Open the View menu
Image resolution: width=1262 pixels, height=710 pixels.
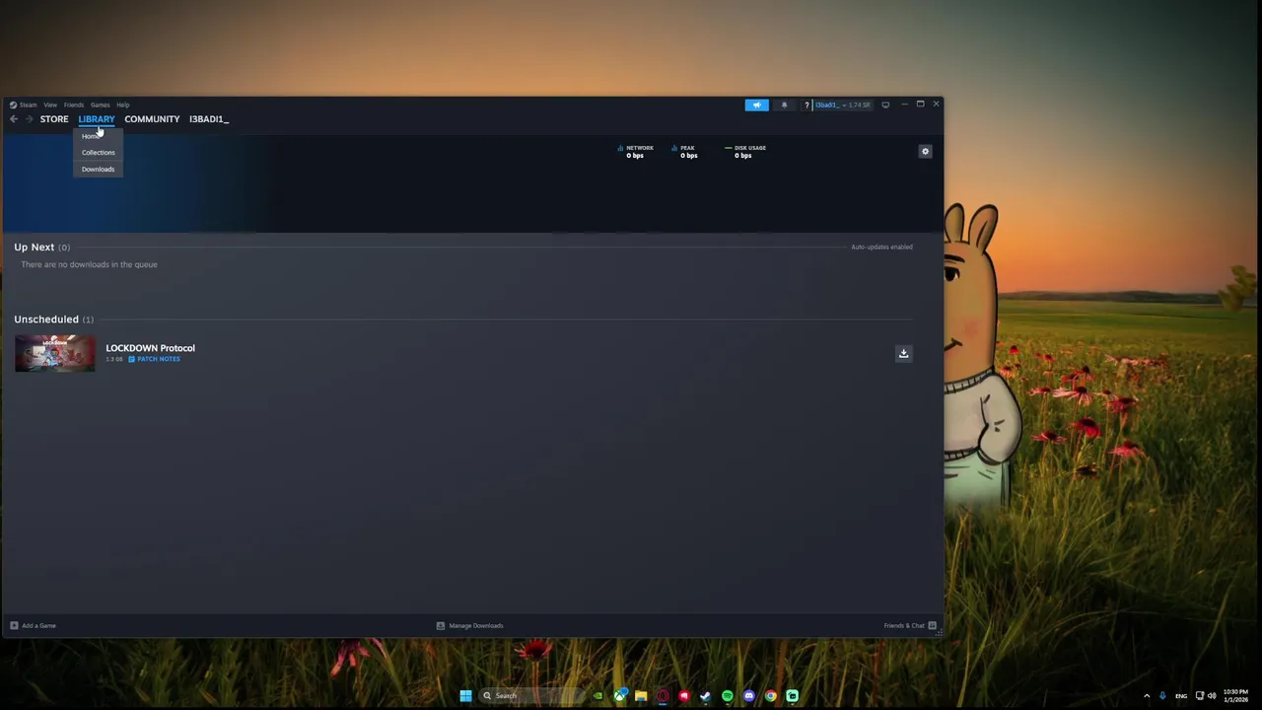(49, 105)
